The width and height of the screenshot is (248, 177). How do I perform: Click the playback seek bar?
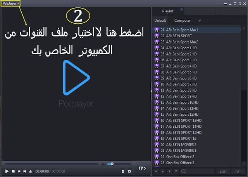[52, 164]
